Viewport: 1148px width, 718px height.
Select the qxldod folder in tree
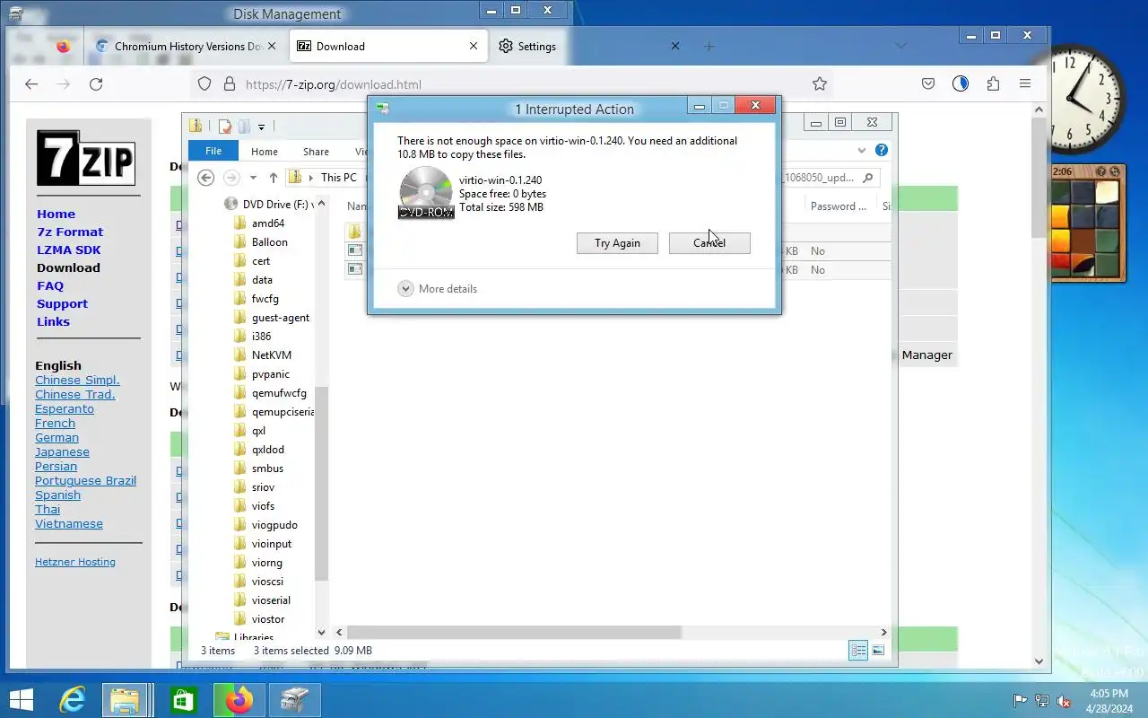click(x=268, y=450)
